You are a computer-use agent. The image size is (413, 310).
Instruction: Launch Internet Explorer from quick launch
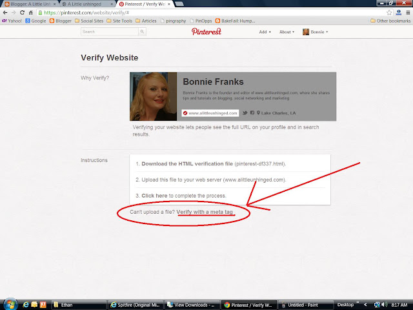pyautogui.click(x=26, y=305)
